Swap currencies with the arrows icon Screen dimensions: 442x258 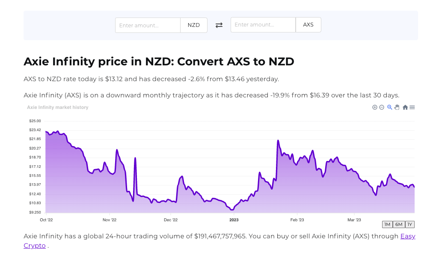219,25
